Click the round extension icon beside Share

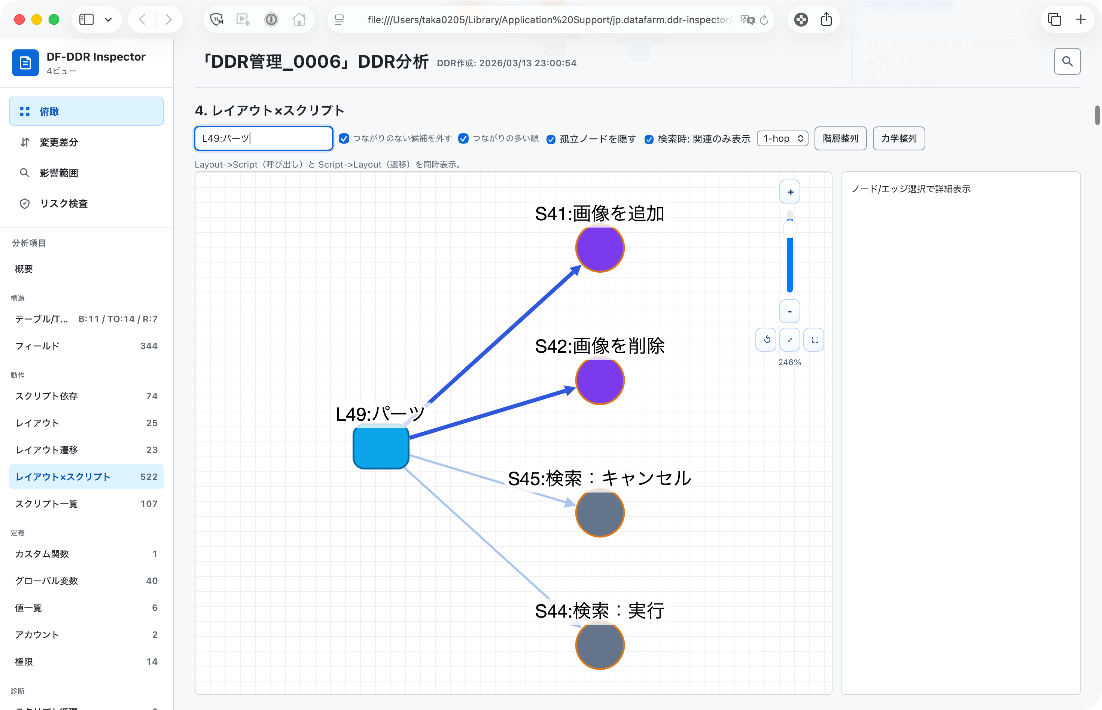click(x=801, y=19)
